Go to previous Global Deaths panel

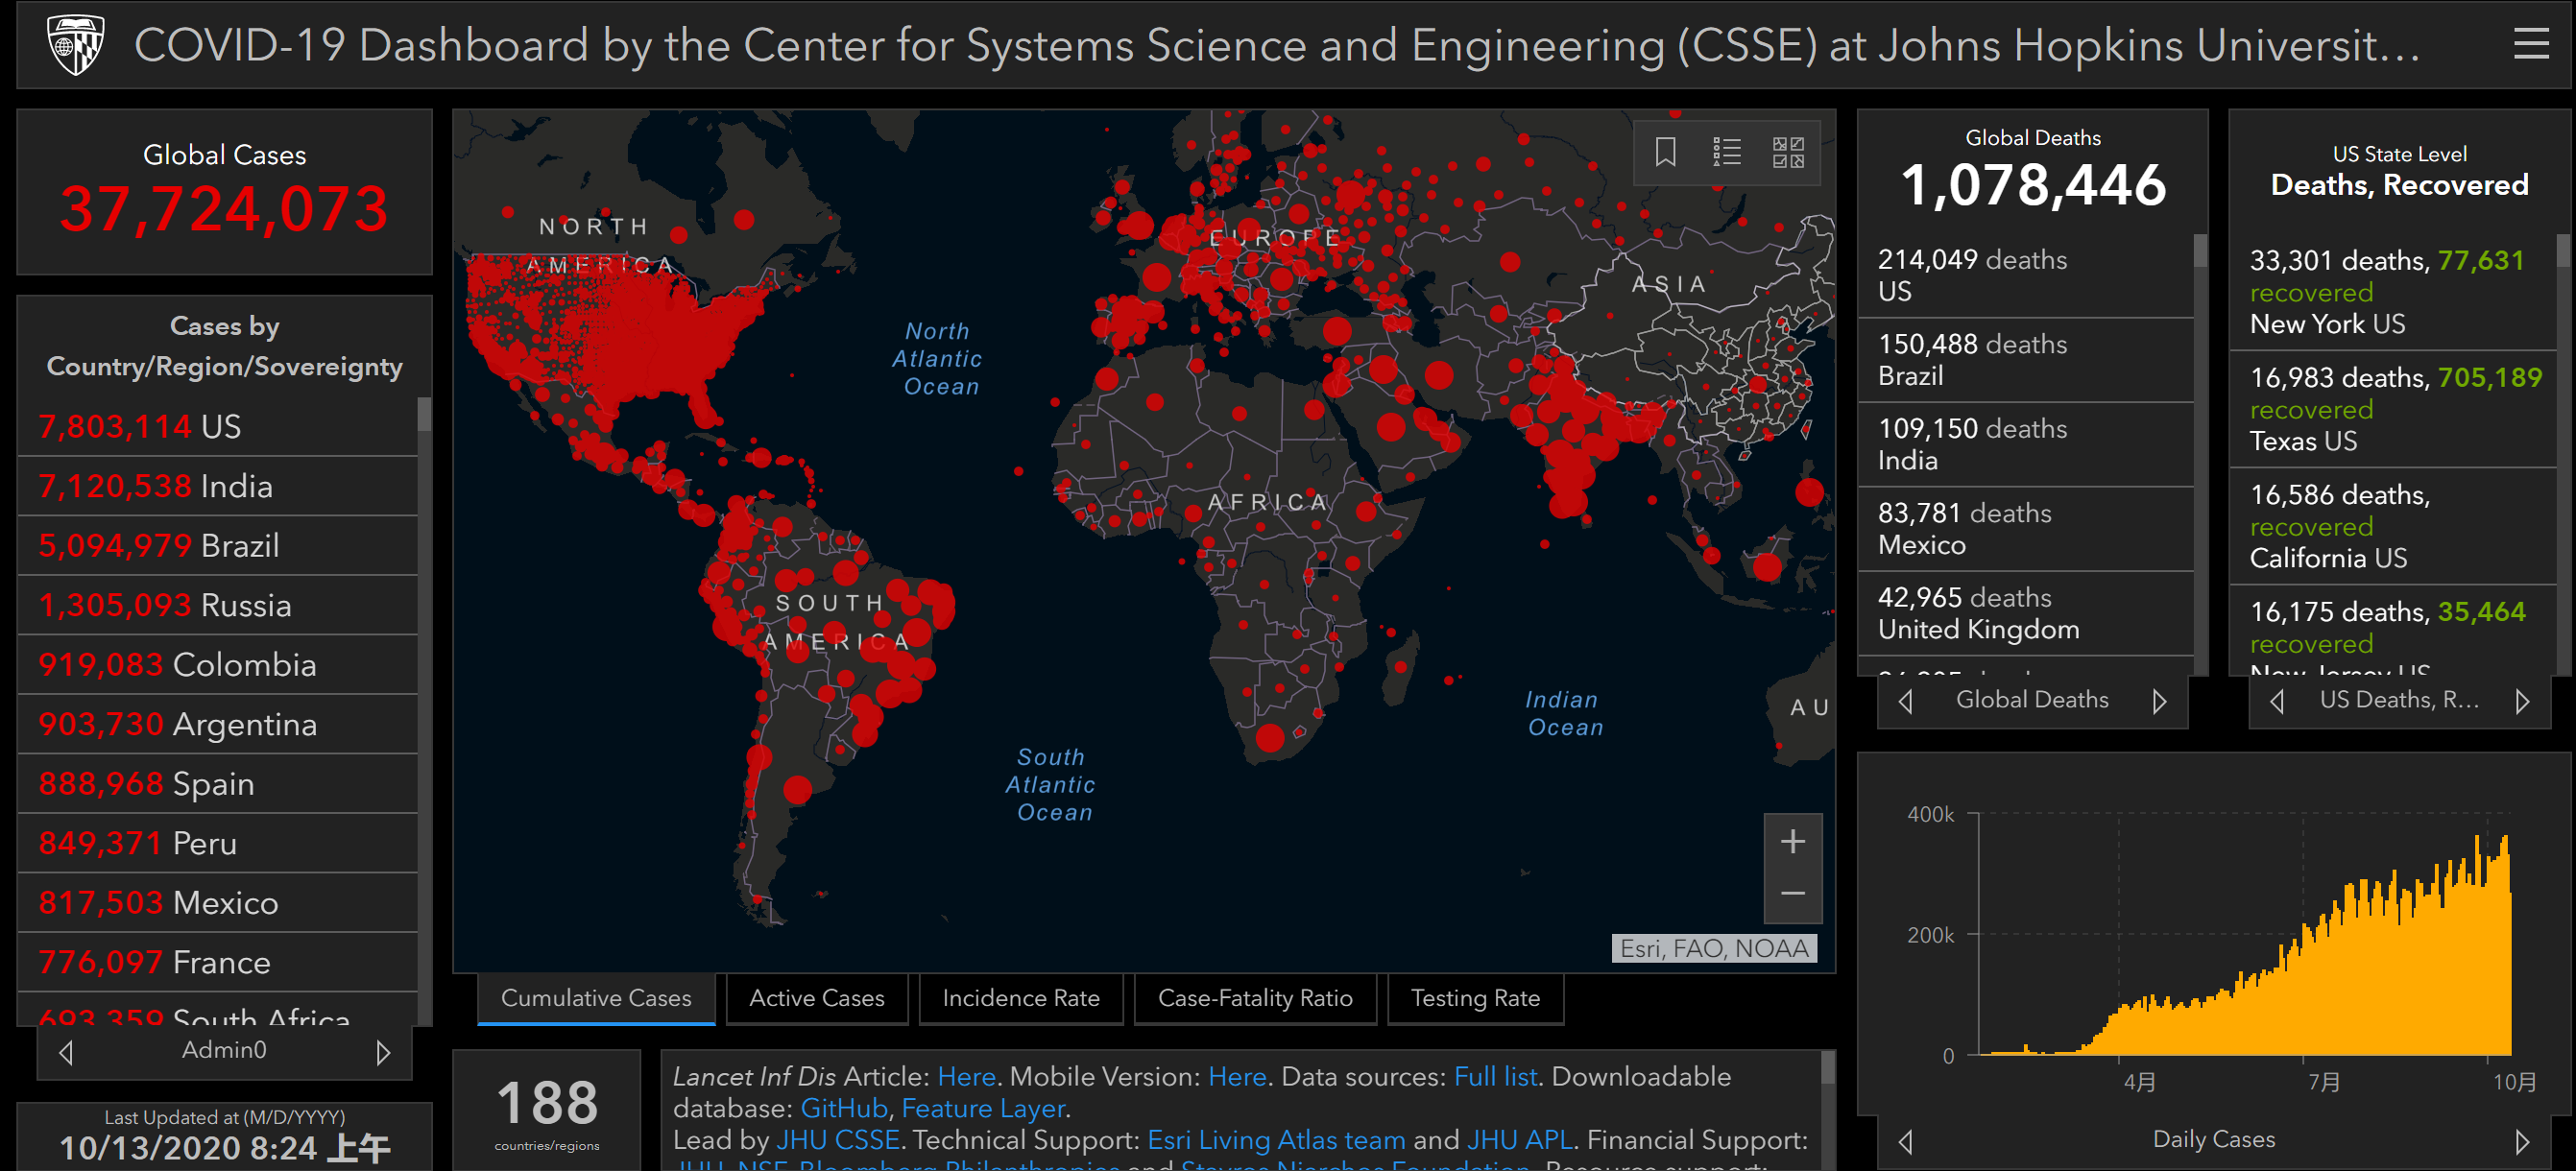pyautogui.click(x=1905, y=701)
